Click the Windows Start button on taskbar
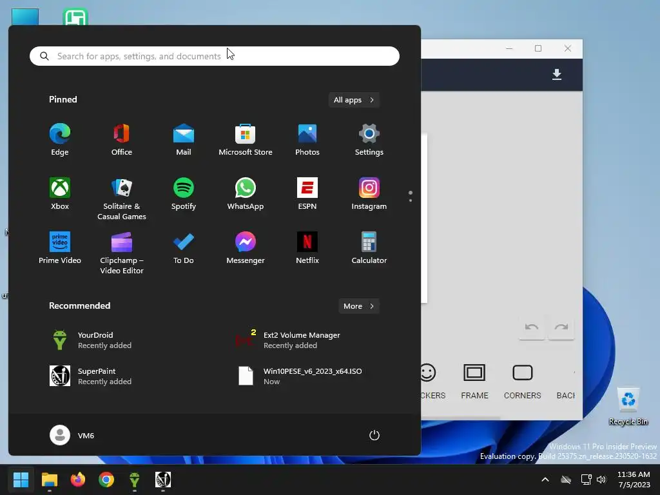This screenshot has height=495, width=660. [21, 480]
